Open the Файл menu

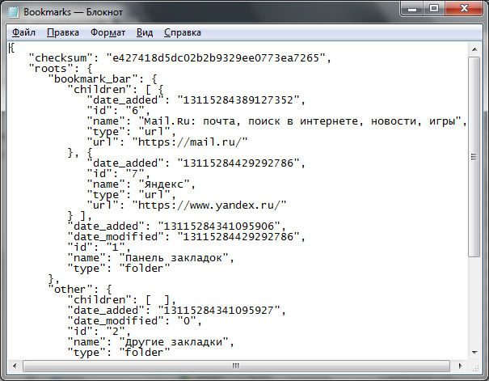tap(23, 32)
